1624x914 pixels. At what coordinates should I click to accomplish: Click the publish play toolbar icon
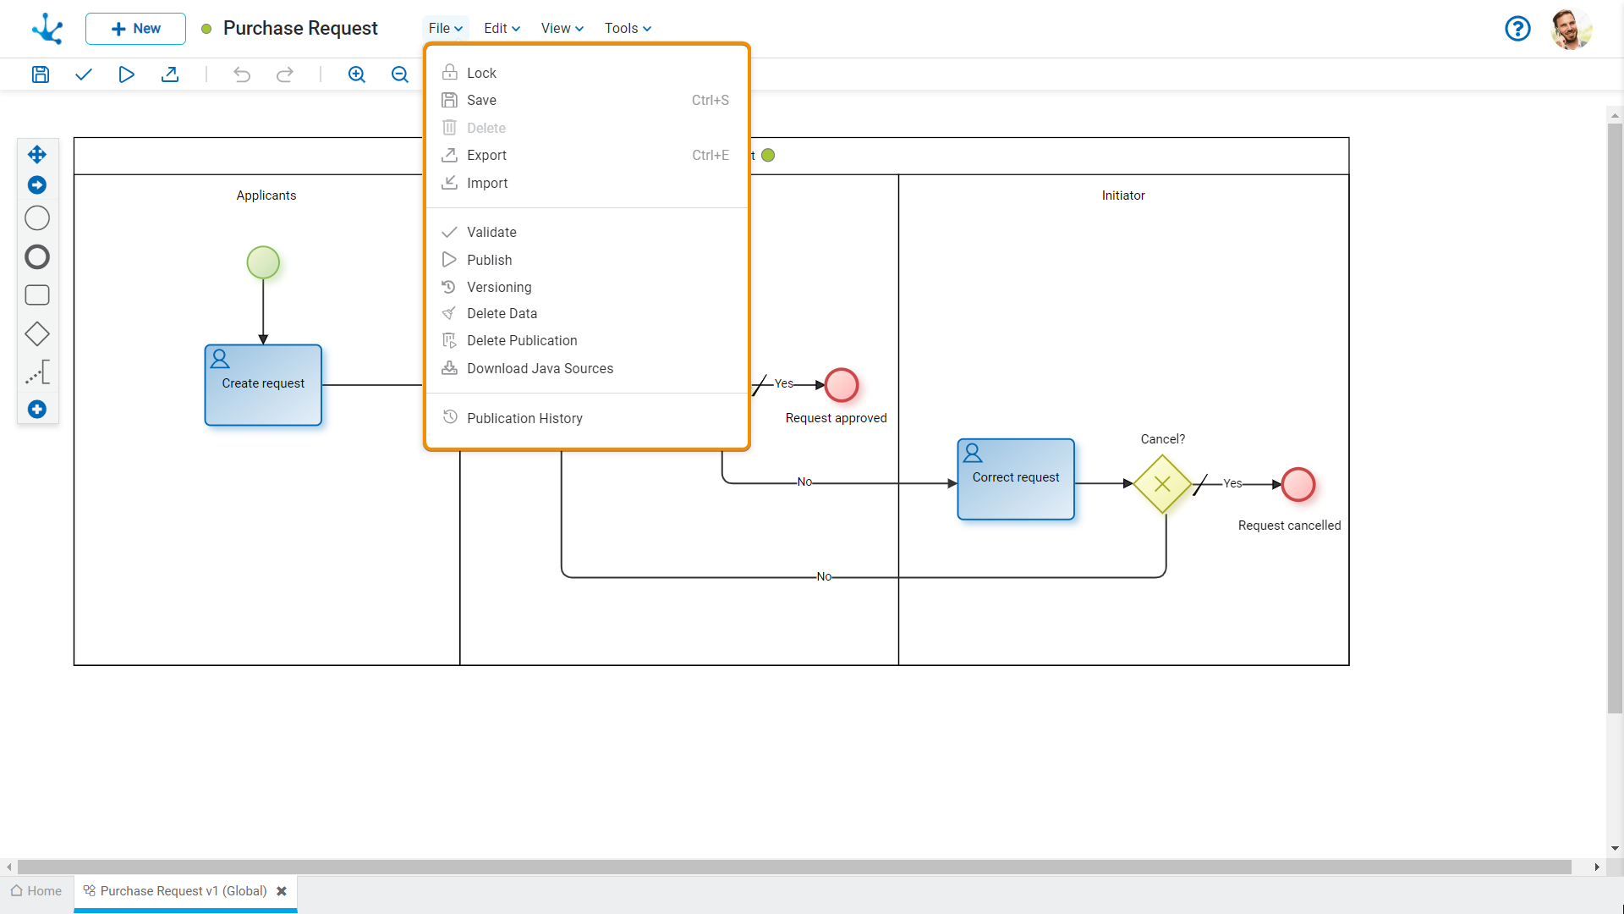tap(126, 74)
